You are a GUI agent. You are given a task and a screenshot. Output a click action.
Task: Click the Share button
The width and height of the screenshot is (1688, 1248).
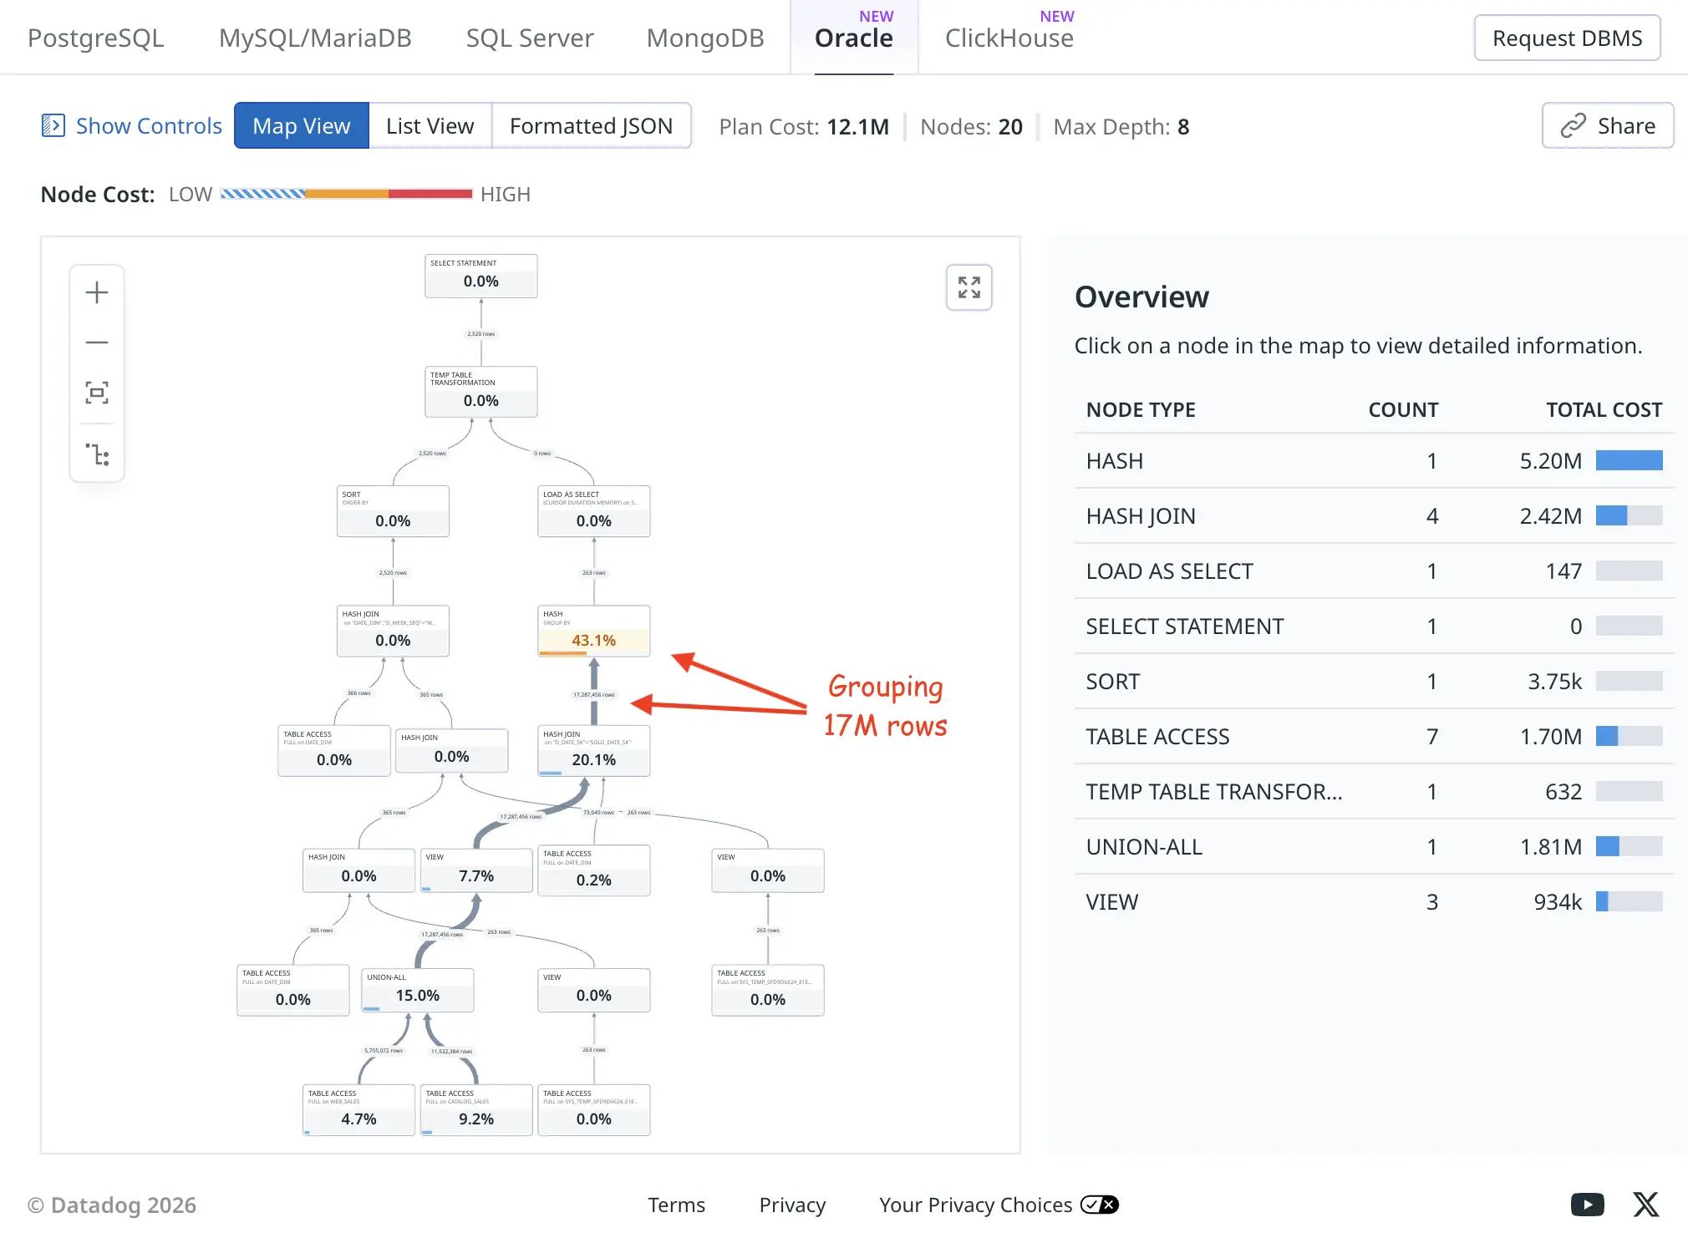[x=1607, y=125]
